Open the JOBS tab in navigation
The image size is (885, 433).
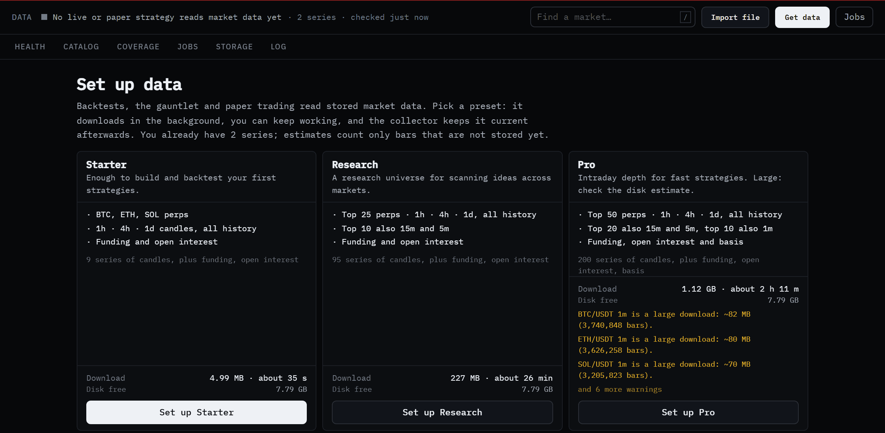point(188,47)
